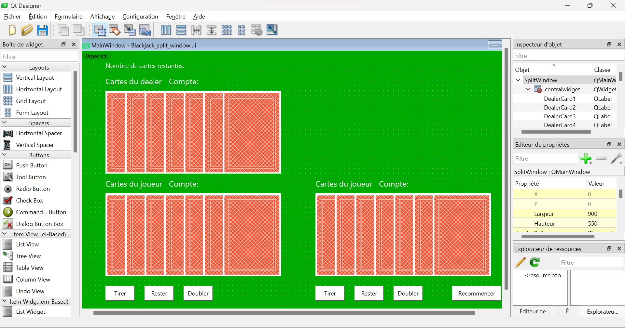Open the Édition menu
The height and width of the screenshot is (328, 625).
coord(38,17)
